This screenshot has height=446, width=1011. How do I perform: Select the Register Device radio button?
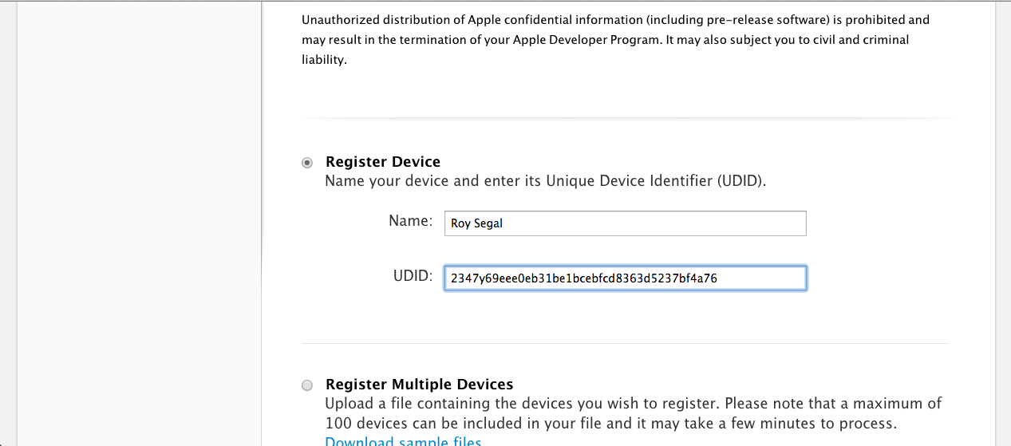(x=307, y=163)
